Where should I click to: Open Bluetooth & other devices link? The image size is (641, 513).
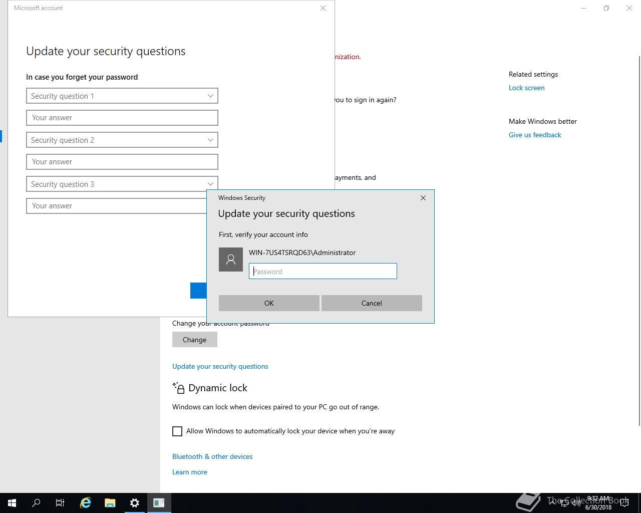[212, 456]
